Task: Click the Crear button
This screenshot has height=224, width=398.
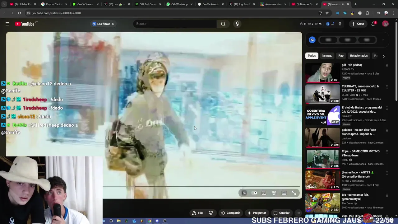Action: coord(358,24)
